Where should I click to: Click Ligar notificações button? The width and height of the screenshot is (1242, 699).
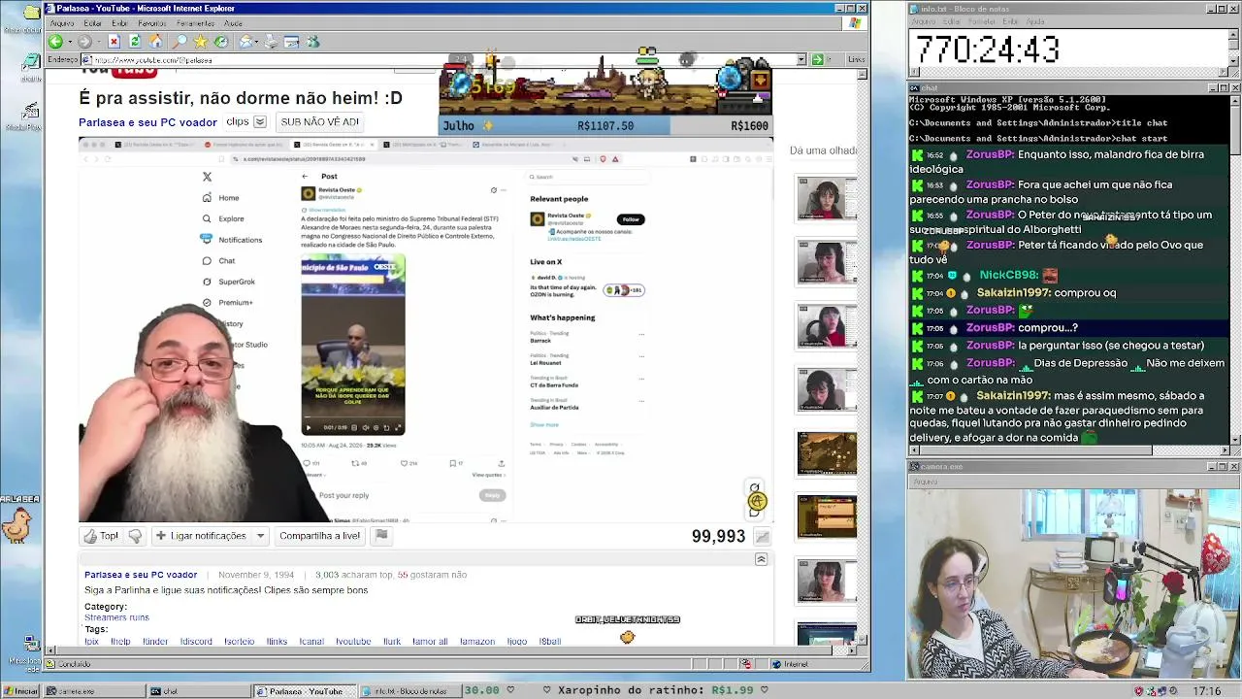201,536
